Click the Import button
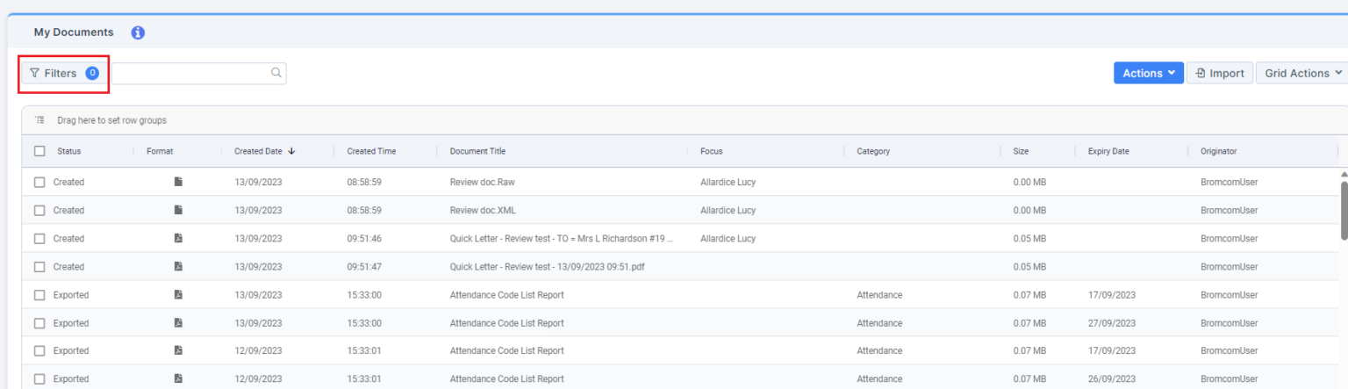1348x389 pixels. click(1219, 73)
